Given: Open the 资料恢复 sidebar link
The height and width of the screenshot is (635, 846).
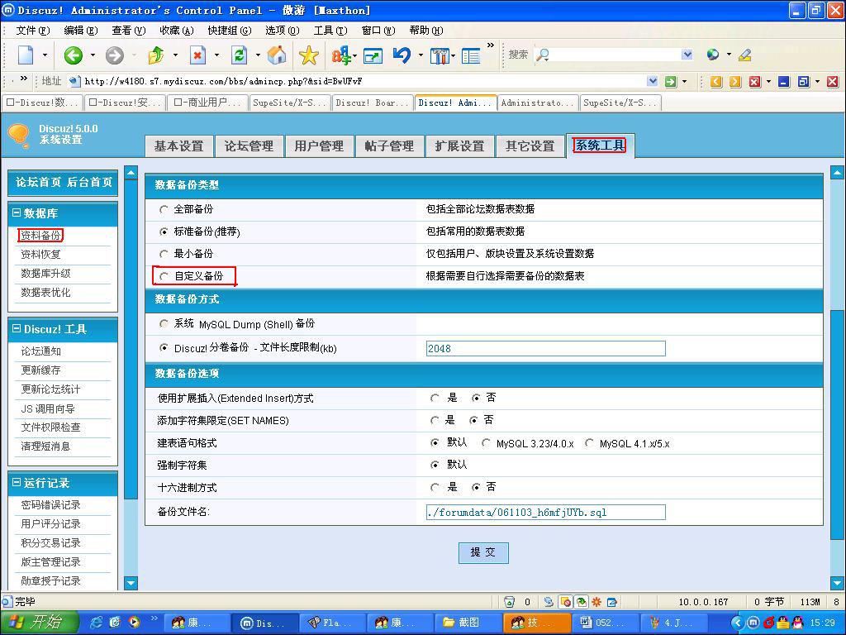Looking at the screenshot, I should (x=40, y=255).
